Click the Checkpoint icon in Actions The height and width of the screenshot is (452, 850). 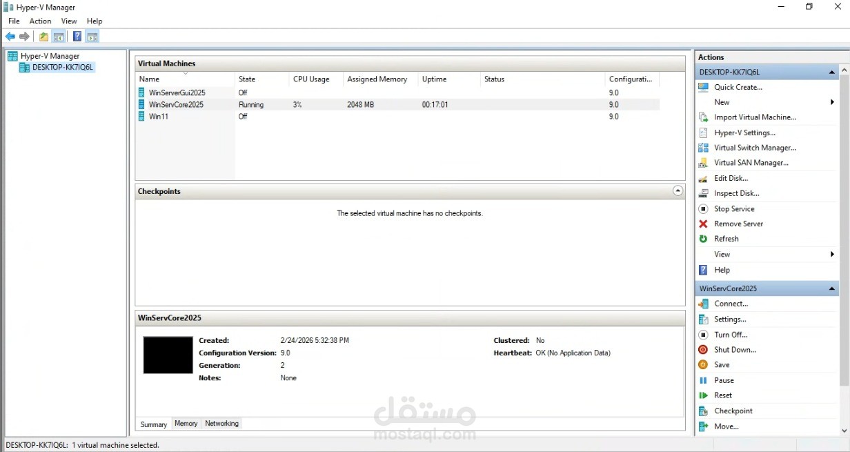pos(703,411)
